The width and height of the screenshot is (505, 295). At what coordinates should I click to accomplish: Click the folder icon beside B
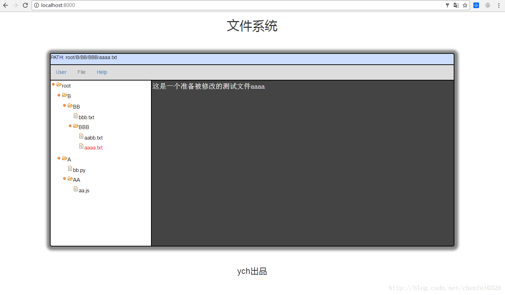point(65,95)
